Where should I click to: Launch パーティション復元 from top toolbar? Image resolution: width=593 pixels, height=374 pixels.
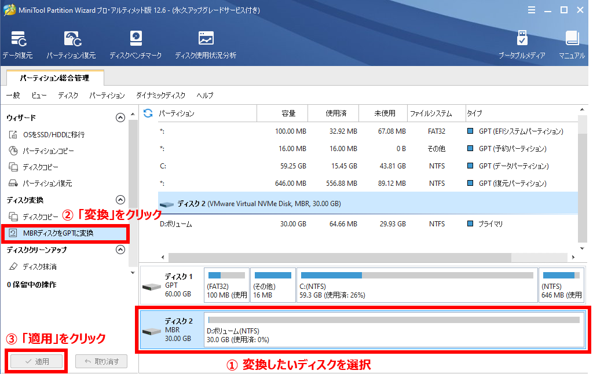tap(71, 45)
